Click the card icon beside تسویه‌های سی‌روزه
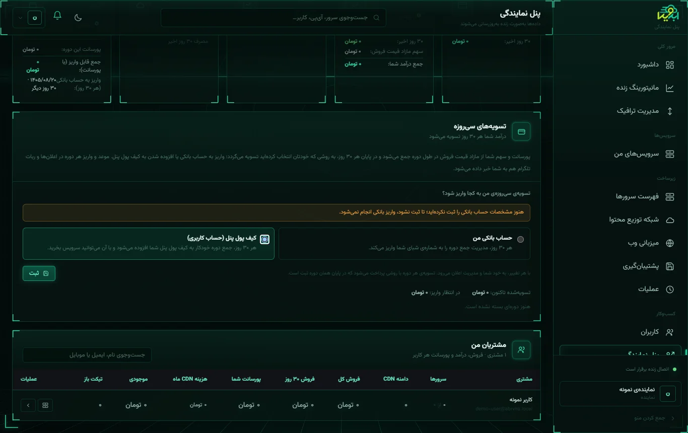 521,131
